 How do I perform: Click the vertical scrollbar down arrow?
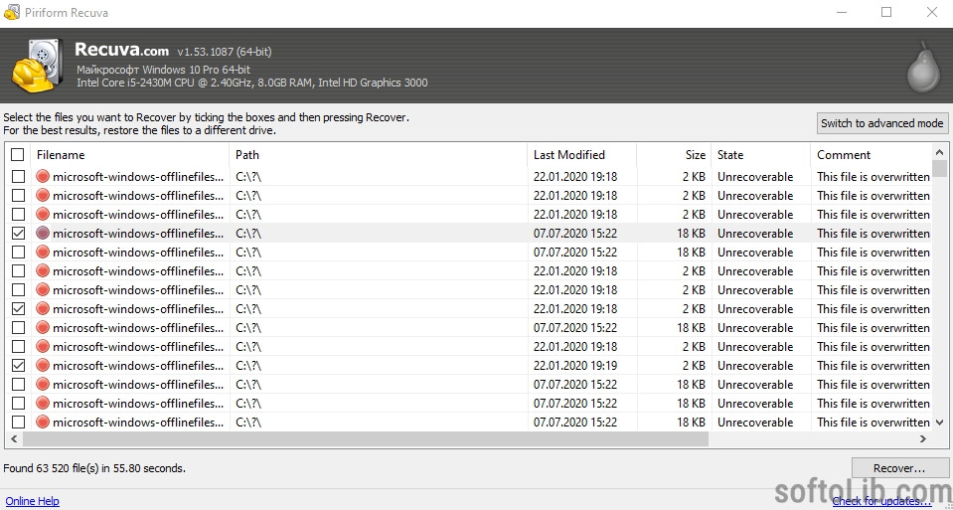tap(940, 422)
